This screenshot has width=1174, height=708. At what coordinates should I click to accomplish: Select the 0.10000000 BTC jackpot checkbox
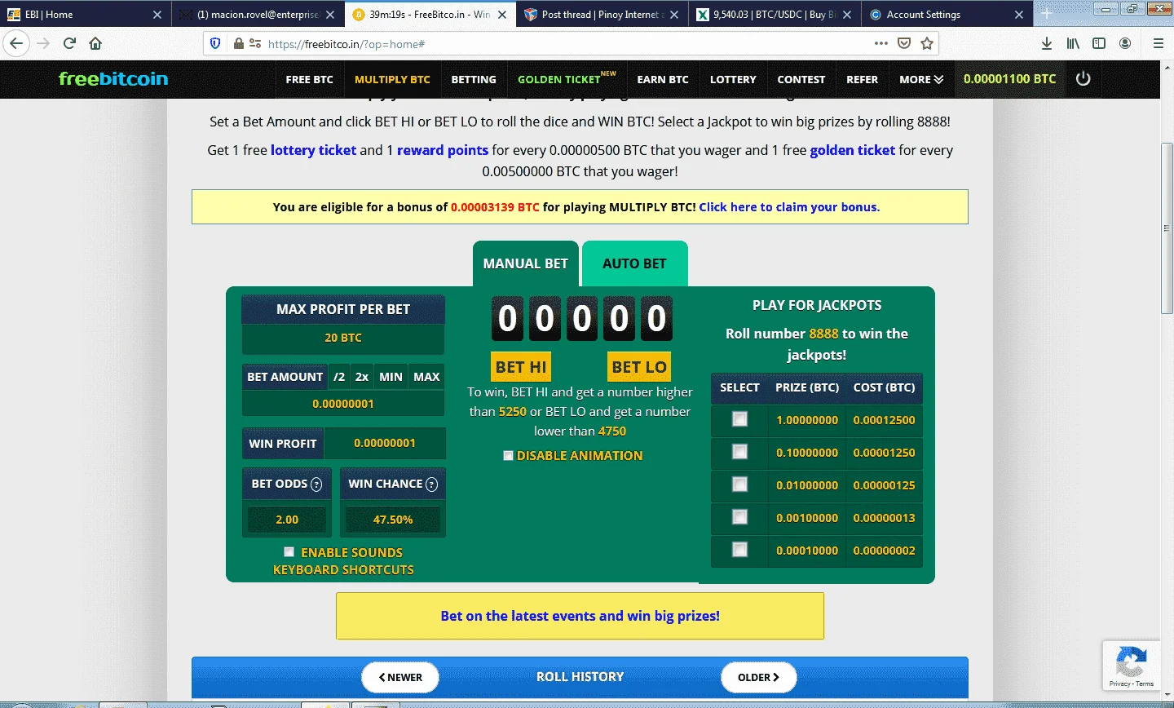coord(739,452)
